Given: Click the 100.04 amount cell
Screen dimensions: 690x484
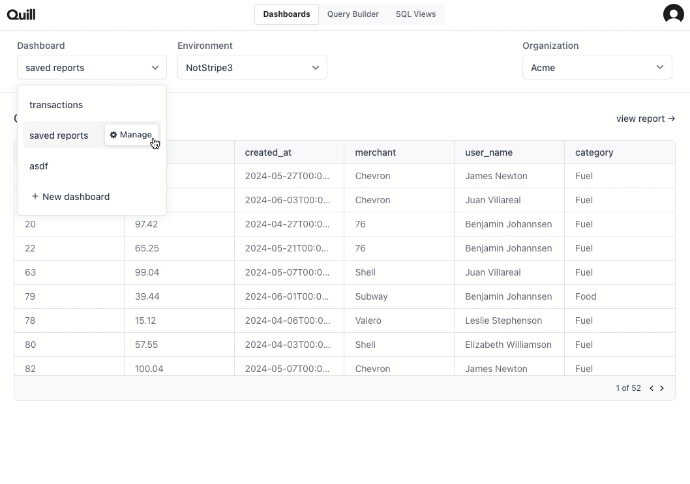Looking at the screenshot, I should [179, 367].
